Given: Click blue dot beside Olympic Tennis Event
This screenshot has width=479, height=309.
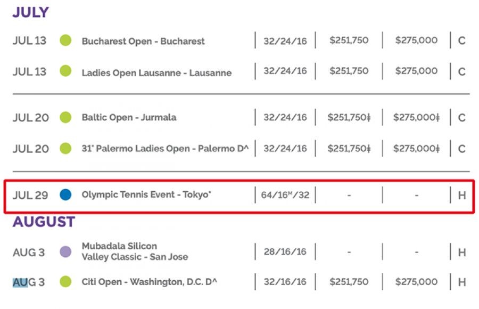Looking at the screenshot, I should tap(65, 195).
